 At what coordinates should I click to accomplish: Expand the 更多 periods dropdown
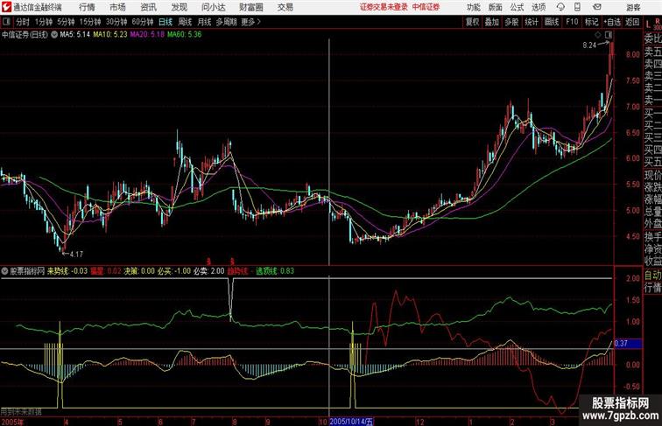pyautogui.click(x=250, y=22)
